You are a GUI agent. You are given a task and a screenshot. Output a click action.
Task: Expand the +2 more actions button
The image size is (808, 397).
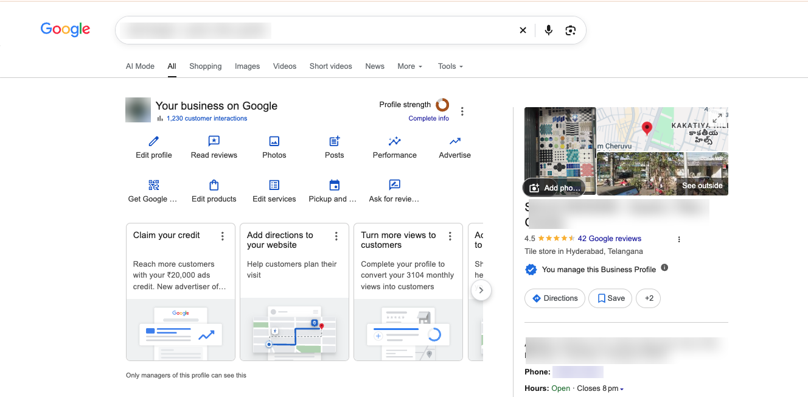(x=649, y=298)
